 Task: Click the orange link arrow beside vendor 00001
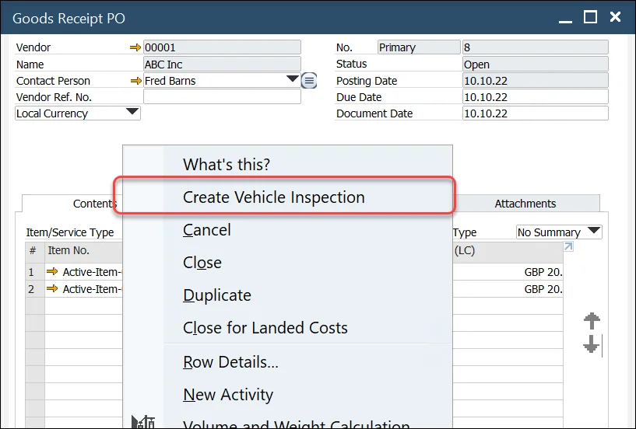[x=135, y=47]
